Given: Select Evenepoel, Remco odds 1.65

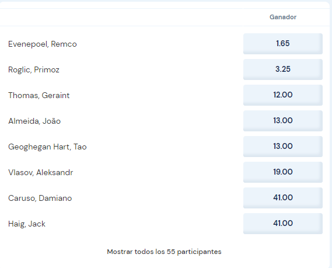Looking at the screenshot, I should pyautogui.click(x=283, y=44).
